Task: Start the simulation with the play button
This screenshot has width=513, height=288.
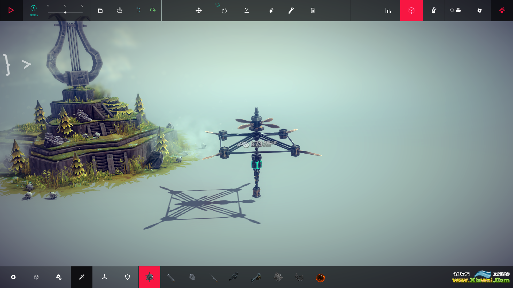Action: pyautogui.click(x=11, y=10)
